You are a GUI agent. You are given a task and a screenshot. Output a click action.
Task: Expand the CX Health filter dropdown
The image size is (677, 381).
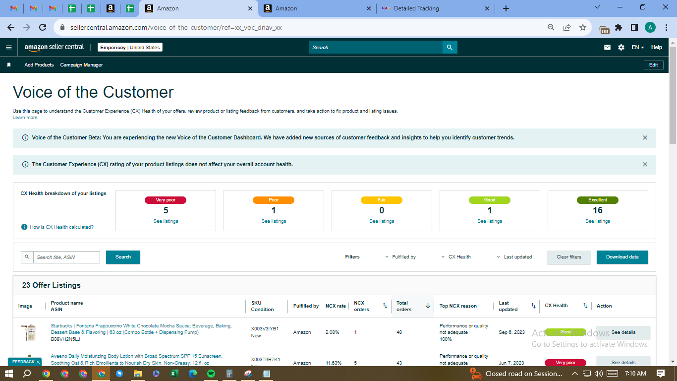tap(456, 257)
